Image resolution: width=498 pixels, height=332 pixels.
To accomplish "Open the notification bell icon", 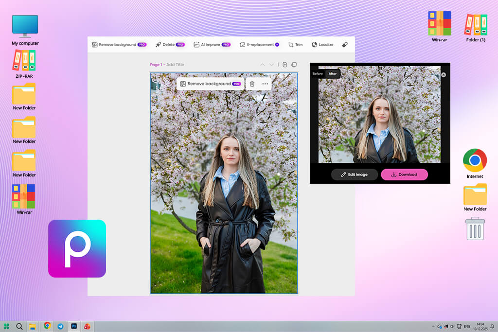I will [492, 326].
